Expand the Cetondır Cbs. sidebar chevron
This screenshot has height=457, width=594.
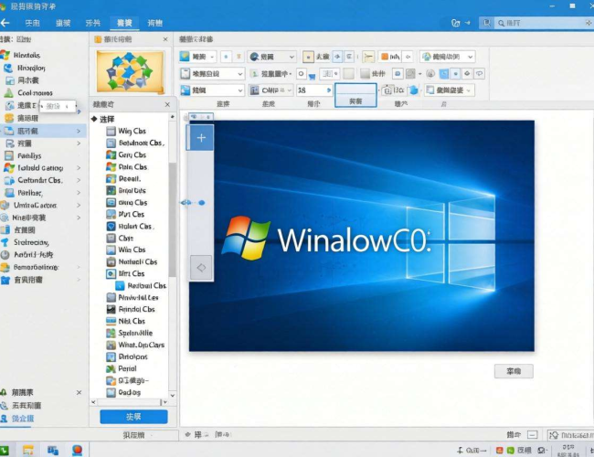click(79, 180)
